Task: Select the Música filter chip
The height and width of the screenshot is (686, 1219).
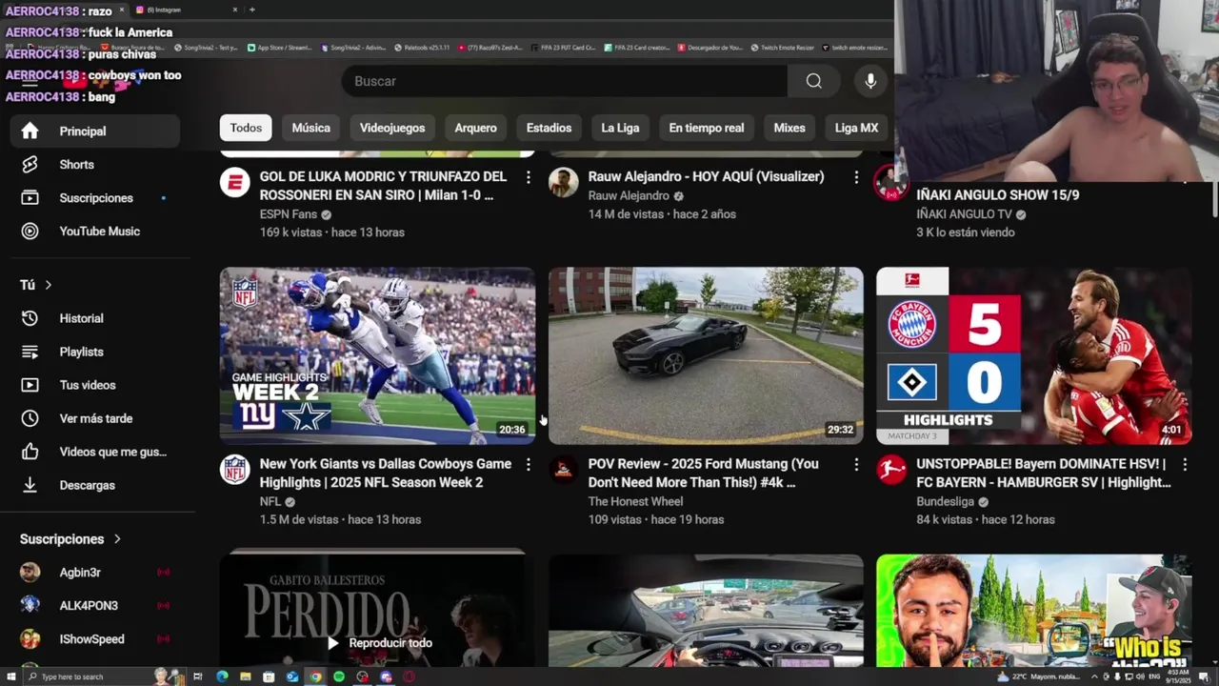Action: click(x=311, y=128)
